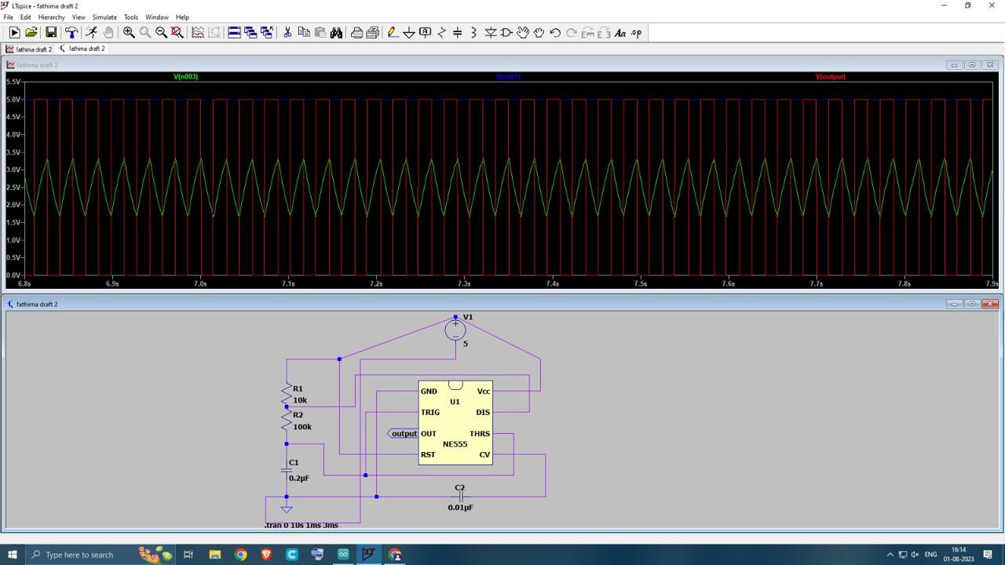Viewport: 1005px width, 565px height.
Task: Close the schematic pane
Action: tap(990, 304)
